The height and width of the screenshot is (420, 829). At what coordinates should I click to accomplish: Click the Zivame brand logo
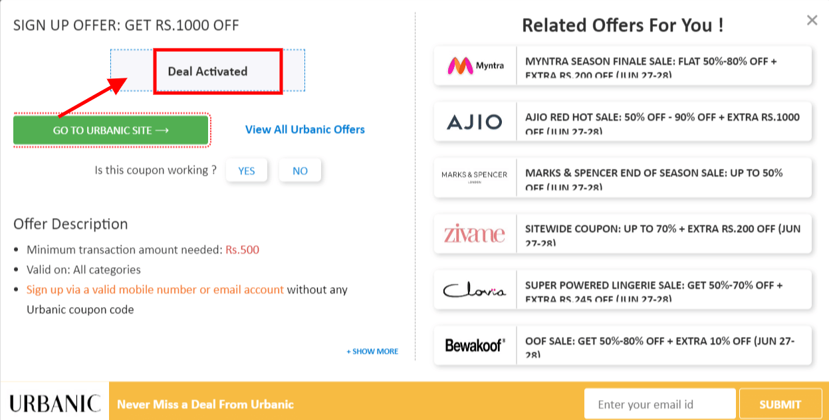(475, 234)
